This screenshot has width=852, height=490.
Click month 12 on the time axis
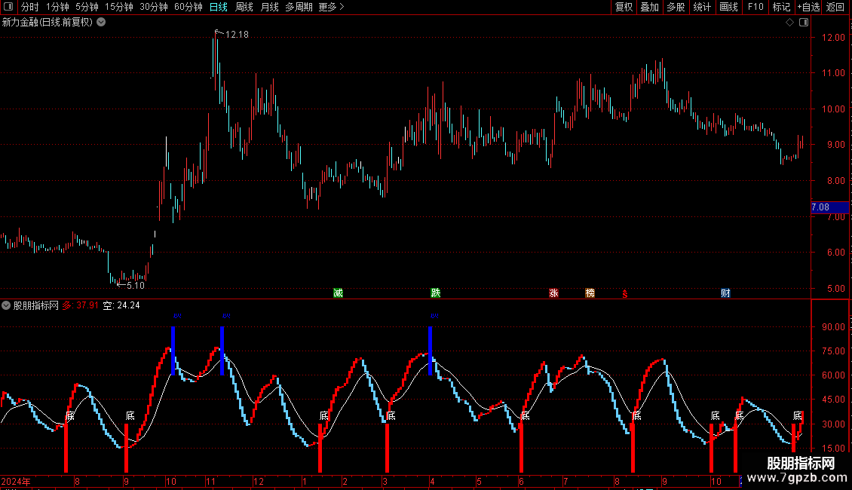pyautogui.click(x=259, y=481)
